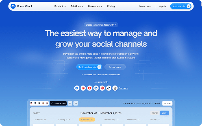Click the 14-day free trial notice text

(x=101, y=75)
